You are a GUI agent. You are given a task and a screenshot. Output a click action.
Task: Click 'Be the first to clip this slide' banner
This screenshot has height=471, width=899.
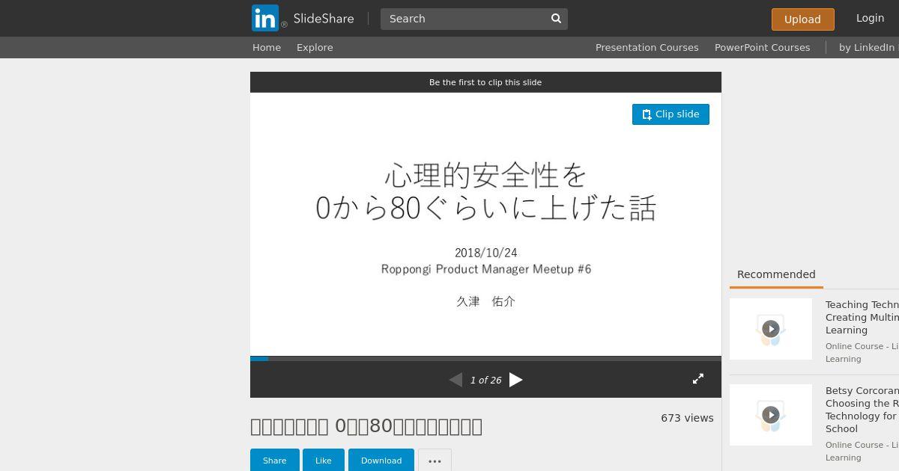(485, 82)
